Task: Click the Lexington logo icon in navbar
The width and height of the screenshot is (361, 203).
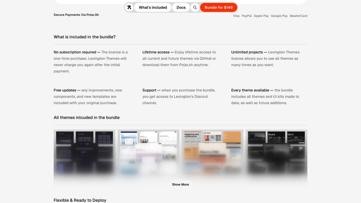Action: pos(129,7)
